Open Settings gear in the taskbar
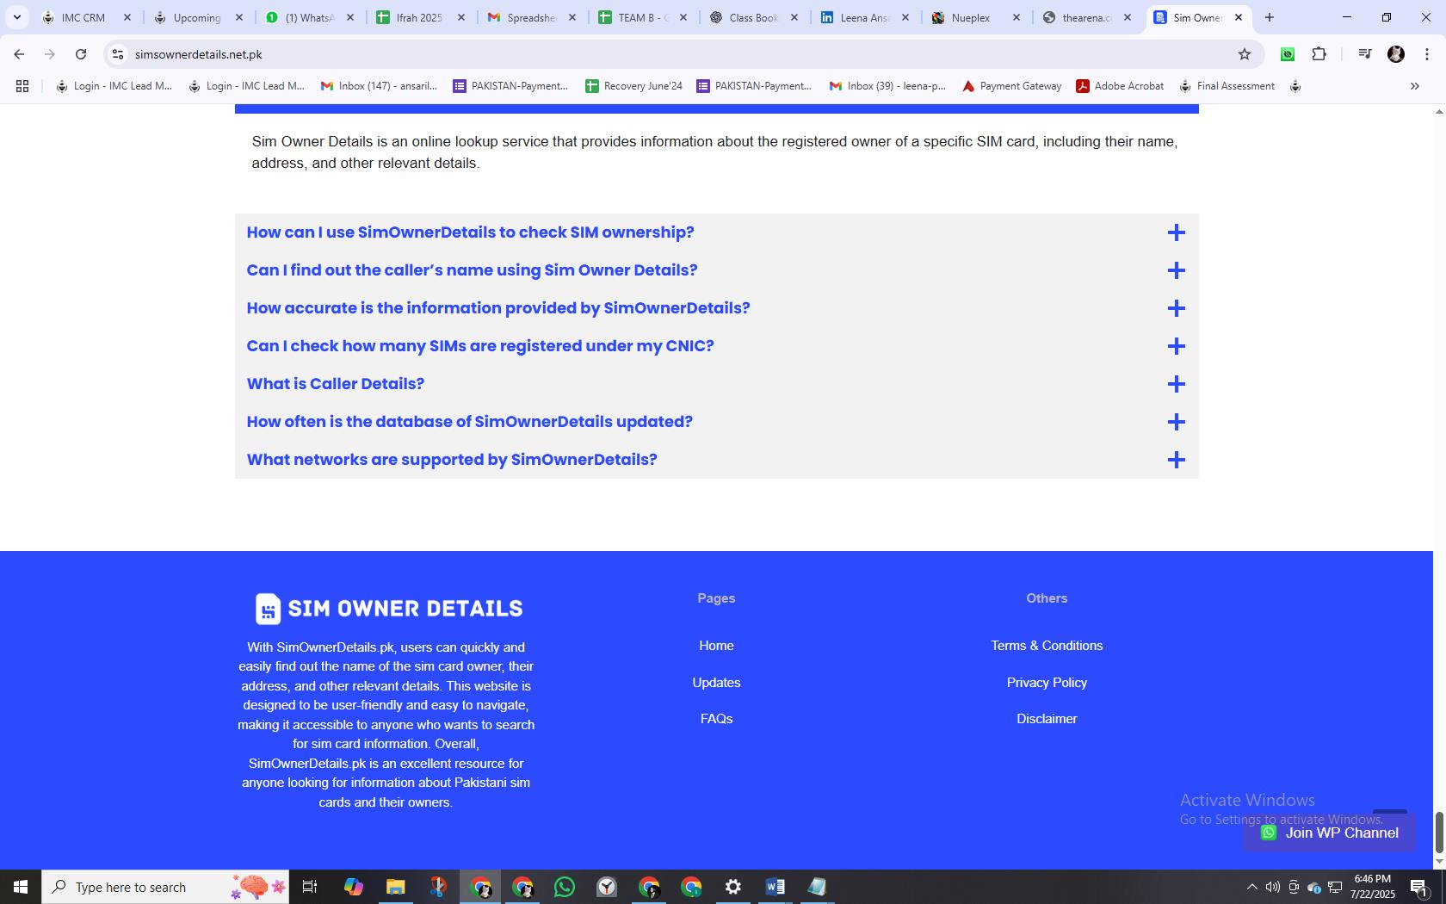The width and height of the screenshot is (1446, 904). 733,887
